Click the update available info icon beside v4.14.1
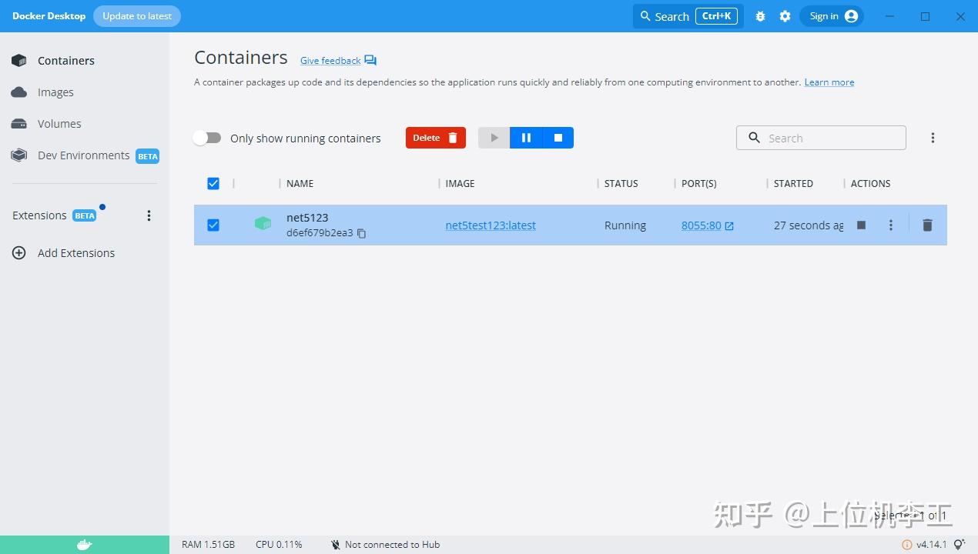Image resolution: width=978 pixels, height=554 pixels. [906, 545]
